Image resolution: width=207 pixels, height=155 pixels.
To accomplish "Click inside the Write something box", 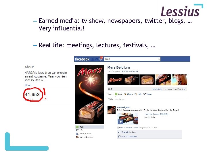I will click(147, 99).
